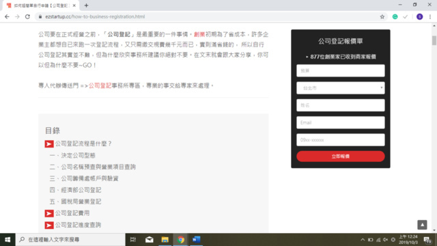Viewport: 437px width, 246px height.
Task: Click the back-to-top arrow button
Action: point(422,225)
